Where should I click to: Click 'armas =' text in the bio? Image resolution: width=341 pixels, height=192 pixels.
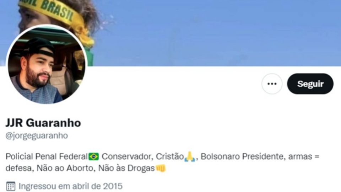(x=304, y=156)
